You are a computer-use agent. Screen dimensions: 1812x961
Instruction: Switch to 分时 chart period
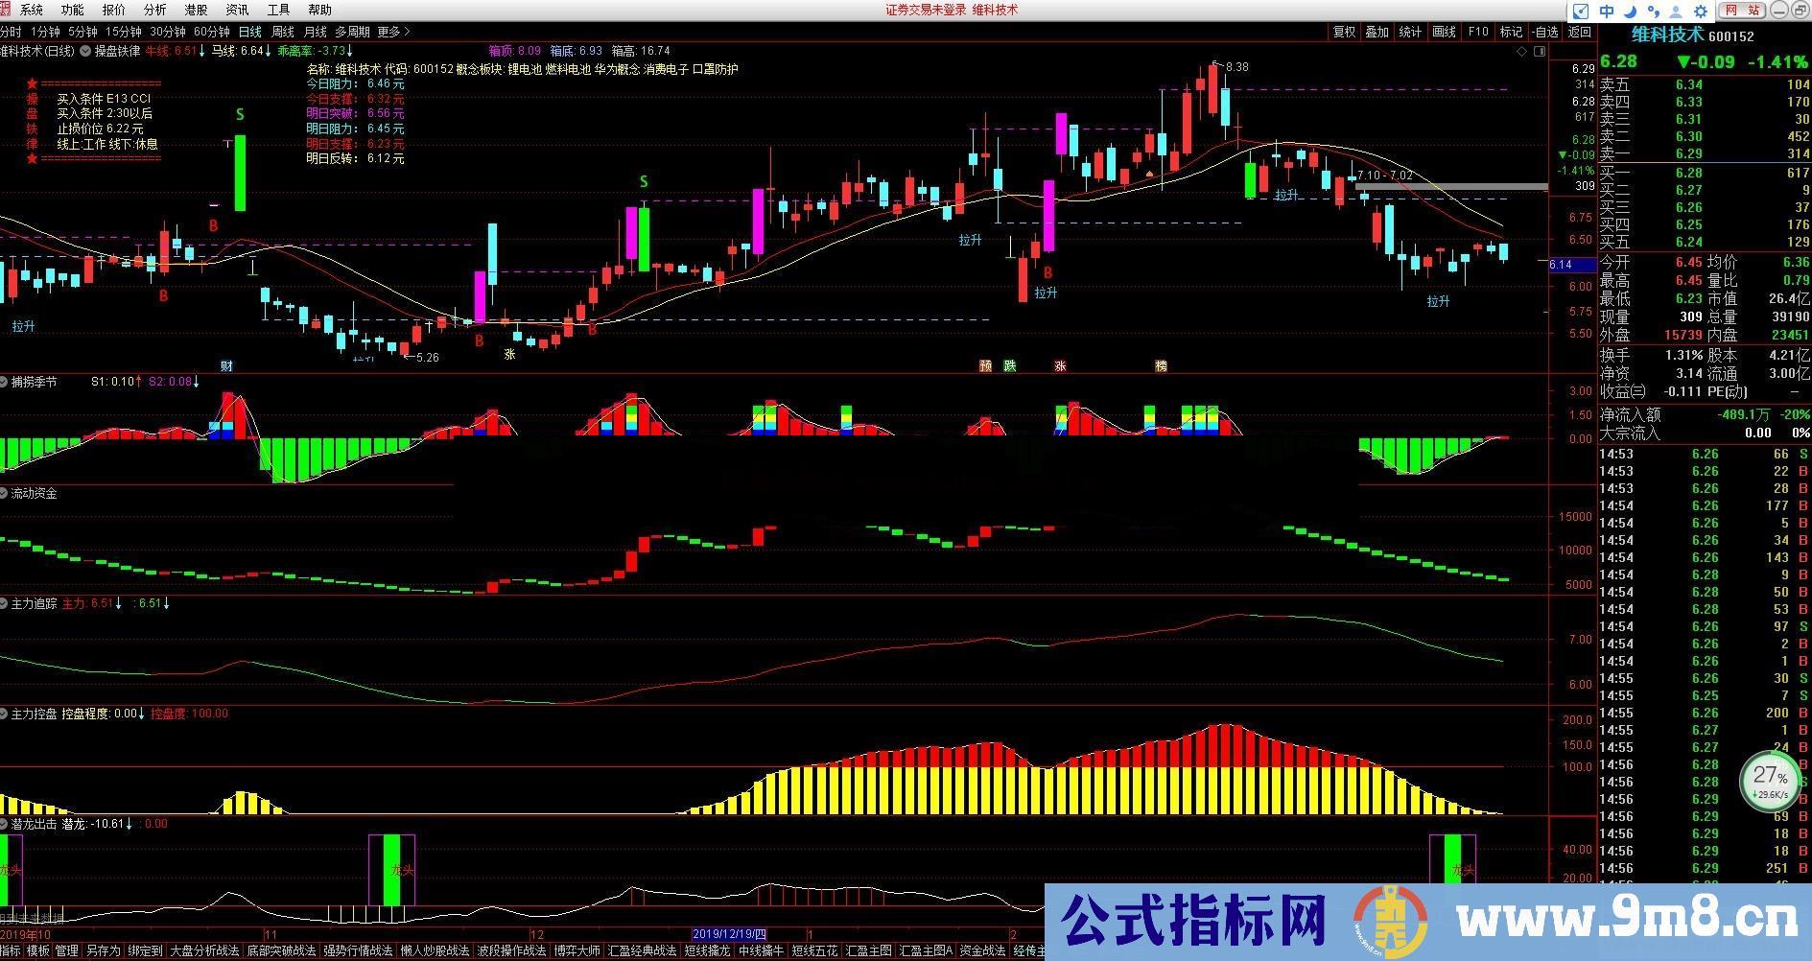[x=11, y=32]
